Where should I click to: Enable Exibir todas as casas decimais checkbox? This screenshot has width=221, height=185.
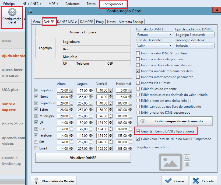coord(138,95)
